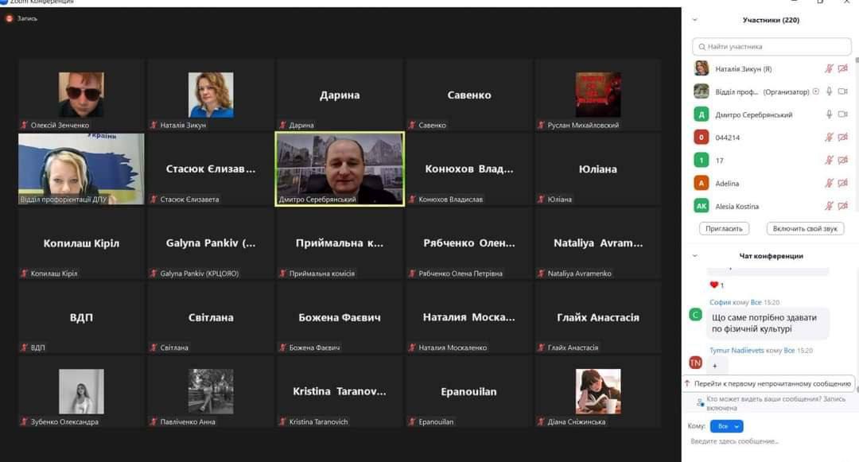859x462 pixels.
Task: Click microphone icon for Дмитро Серебрянський participant
Action: click(829, 115)
